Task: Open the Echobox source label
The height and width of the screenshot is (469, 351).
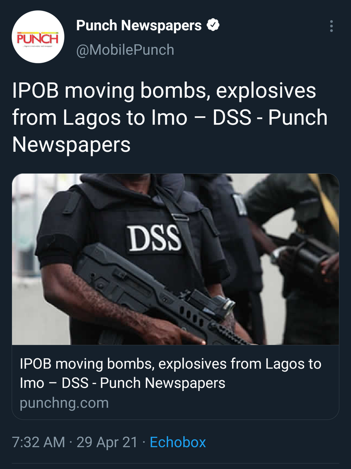Action: pos(178,442)
